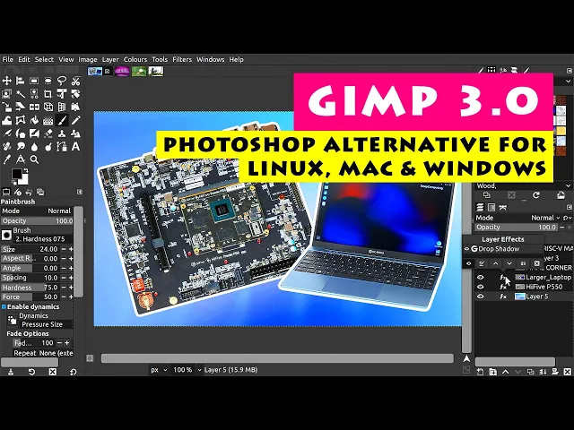574x430 pixels.
Task: Select the Paths tool
Action: tap(62, 147)
